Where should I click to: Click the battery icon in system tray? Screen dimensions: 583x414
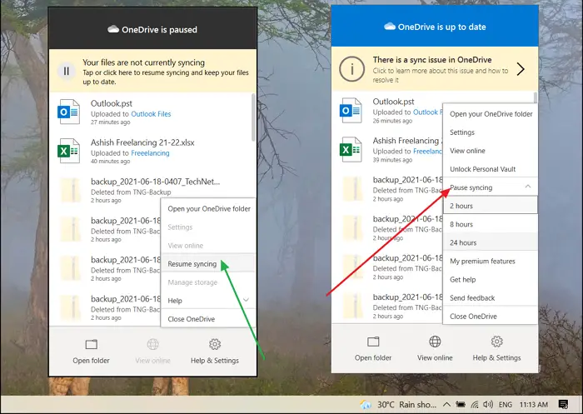coord(461,404)
